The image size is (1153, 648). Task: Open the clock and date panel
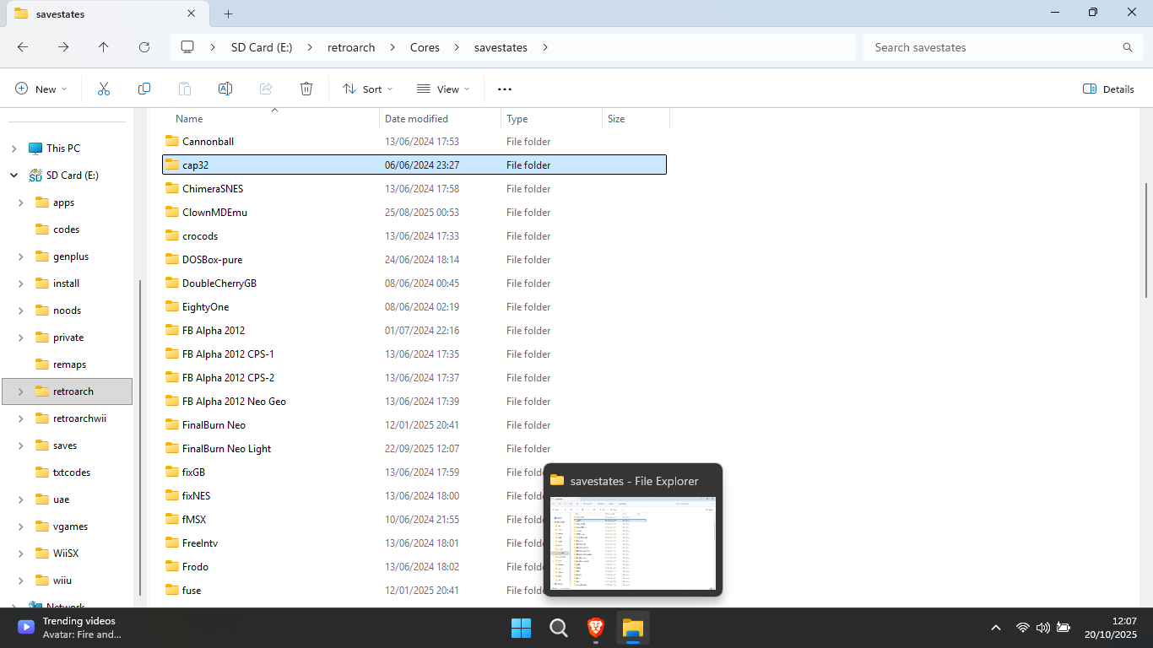pyautogui.click(x=1110, y=628)
